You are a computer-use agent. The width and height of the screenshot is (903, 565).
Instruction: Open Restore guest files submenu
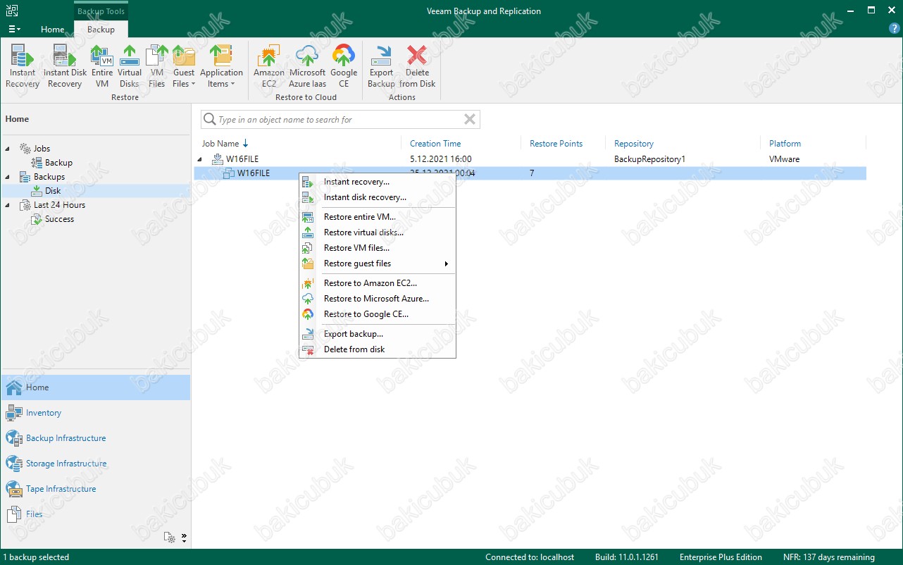tap(378, 263)
